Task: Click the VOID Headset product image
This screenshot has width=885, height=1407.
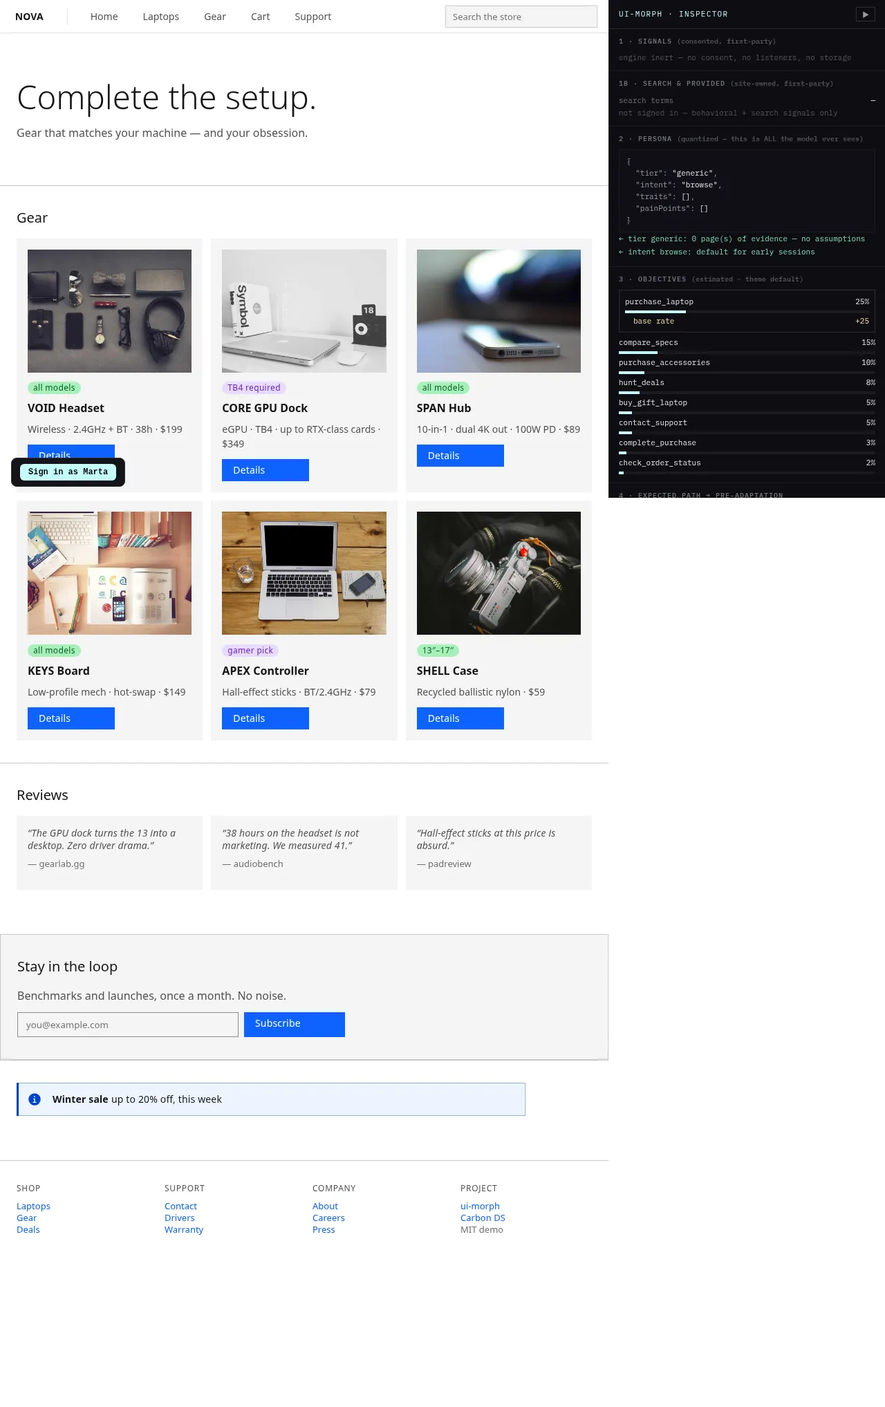Action: 109,311
